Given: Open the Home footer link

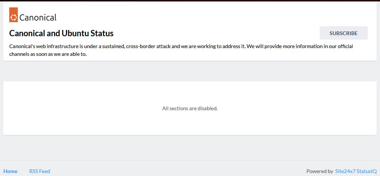Looking at the screenshot, I should point(10,171).
